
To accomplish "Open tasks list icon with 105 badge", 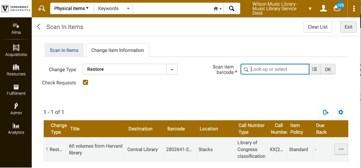I will (x=338, y=8).
